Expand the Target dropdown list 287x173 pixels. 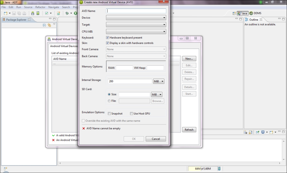click(x=136, y=25)
